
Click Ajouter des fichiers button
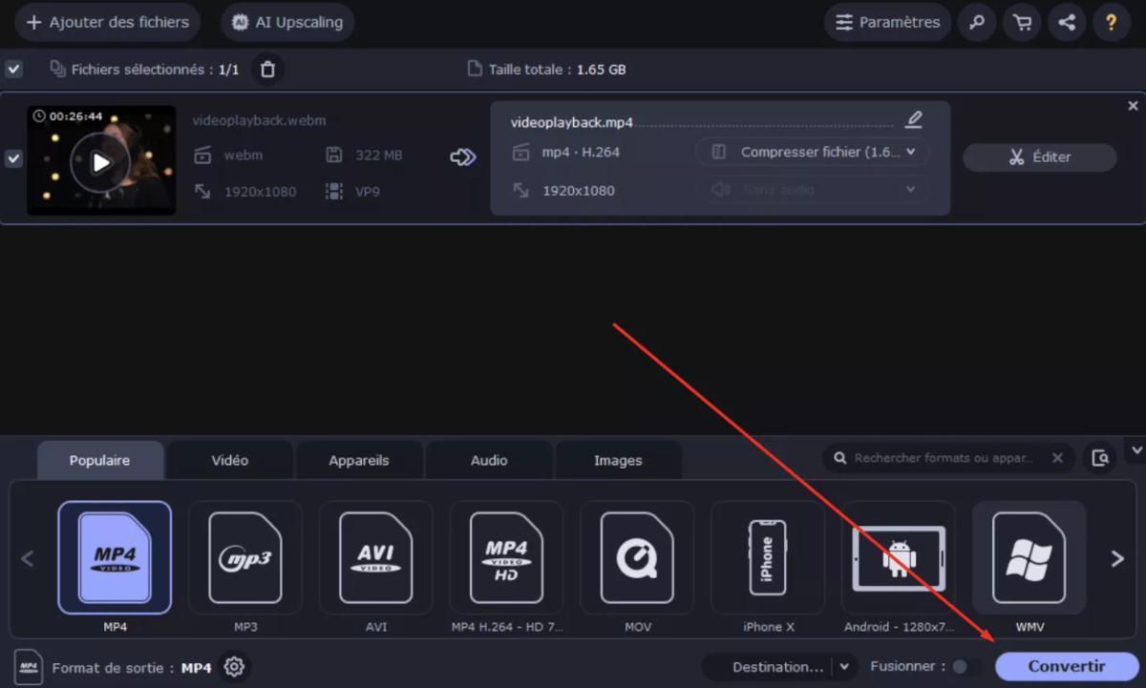coord(108,22)
